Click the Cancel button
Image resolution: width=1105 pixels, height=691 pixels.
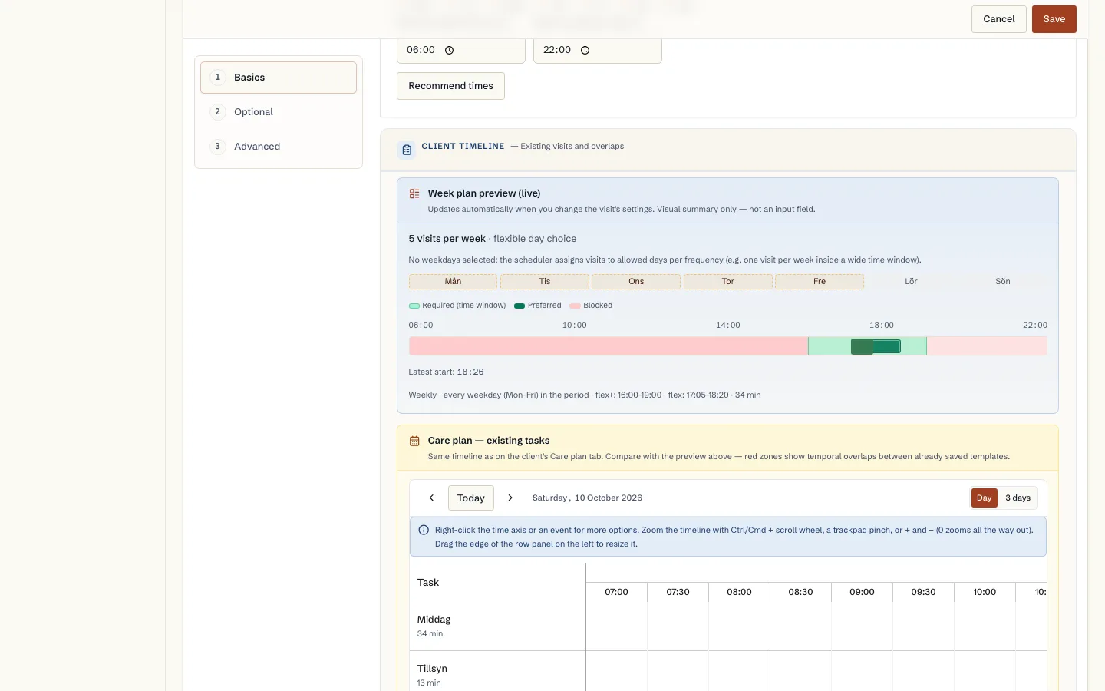(999, 19)
